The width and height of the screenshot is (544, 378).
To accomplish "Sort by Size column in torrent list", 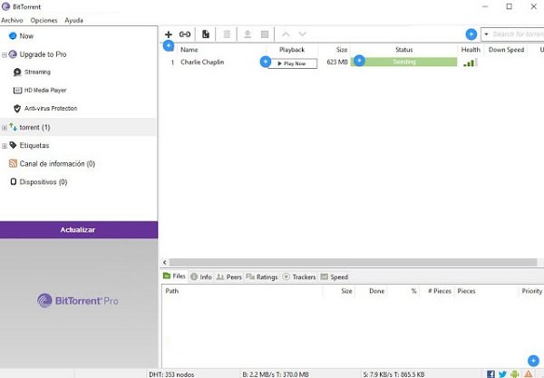I will 342,50.
